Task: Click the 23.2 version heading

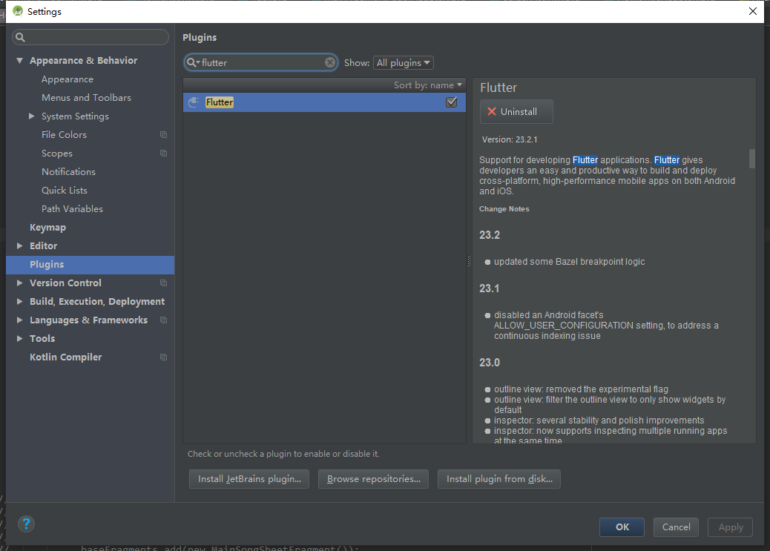Action: point(490,235)
